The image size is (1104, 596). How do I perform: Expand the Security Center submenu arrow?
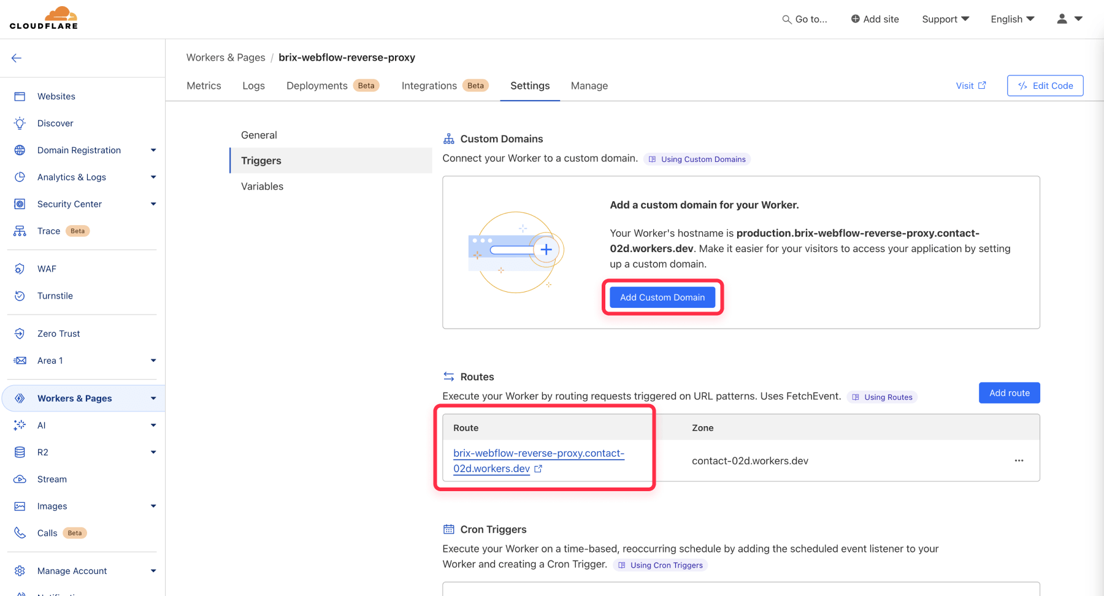(153, 204)
